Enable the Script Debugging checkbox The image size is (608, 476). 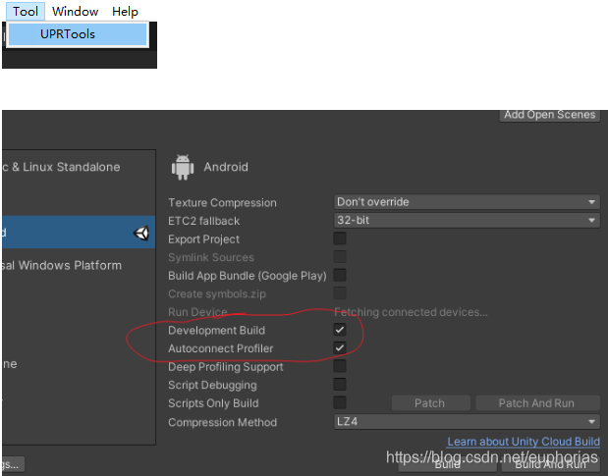tap(340, 384)
